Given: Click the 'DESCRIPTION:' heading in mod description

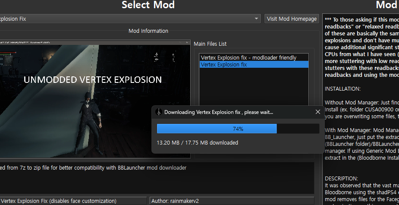Looking at the screenshot, I should 341,179.
